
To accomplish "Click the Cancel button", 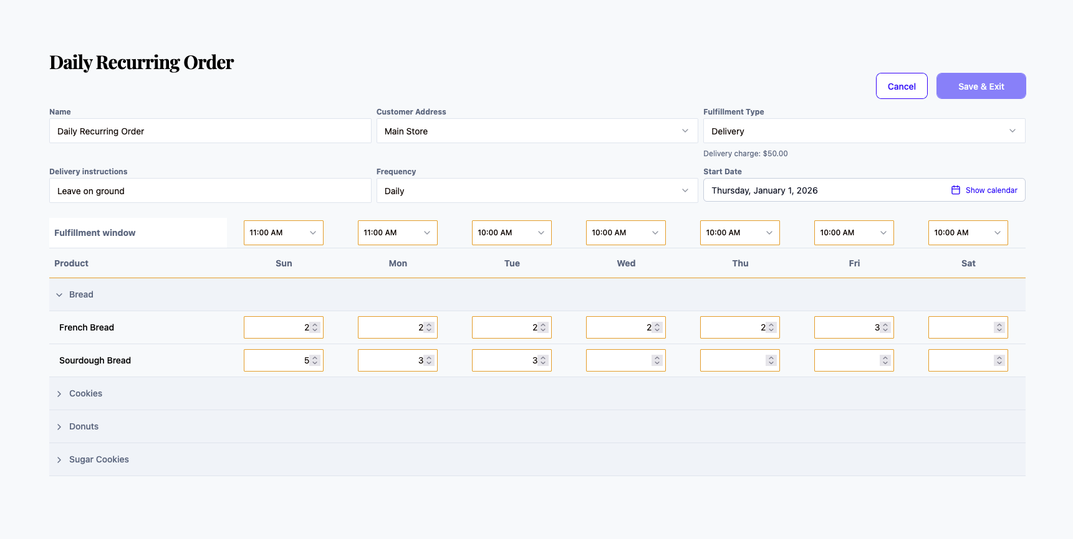I will 901,87.
